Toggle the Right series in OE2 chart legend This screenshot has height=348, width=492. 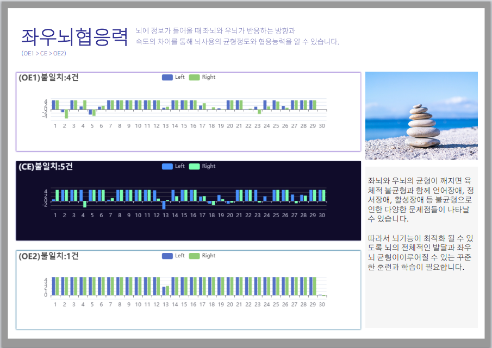202,256
